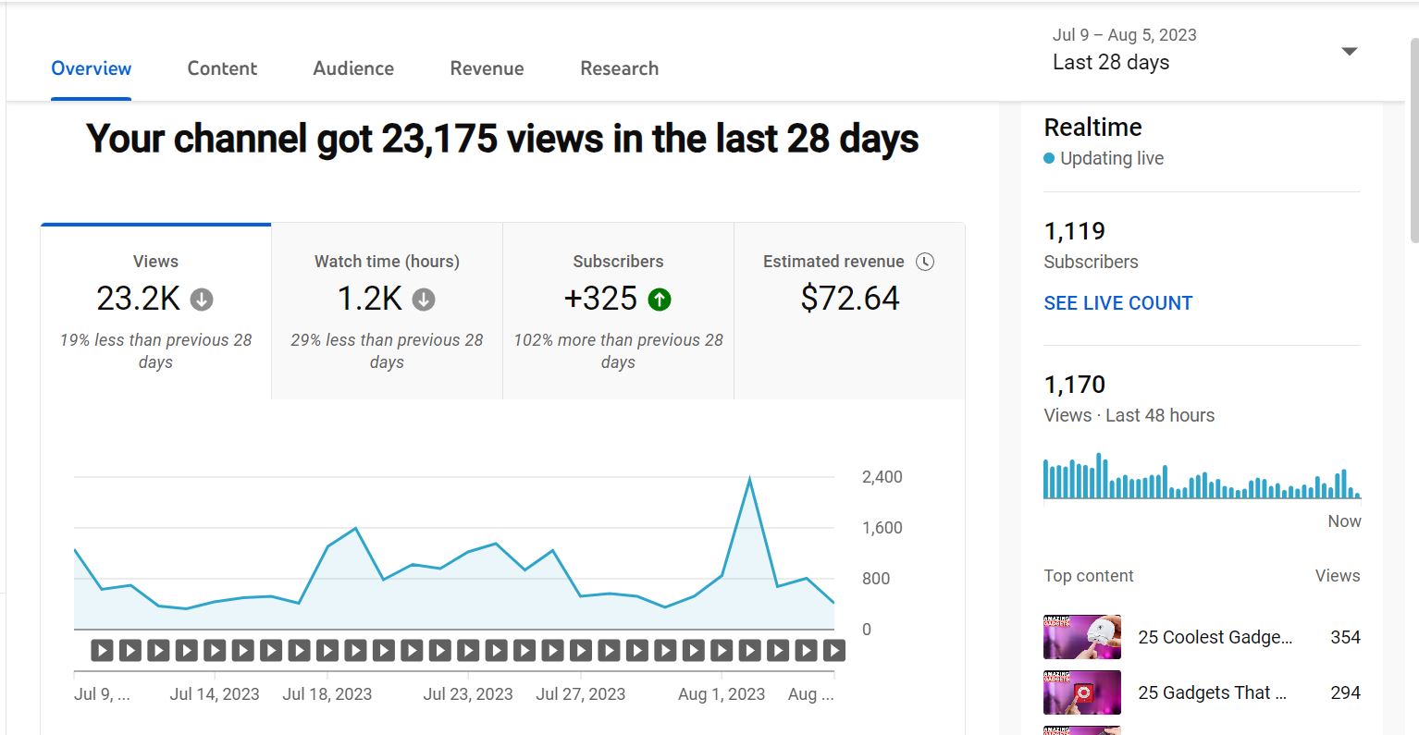Open the Audience tab
This screenshot has height=735, width=1419.
coord(353,68)
